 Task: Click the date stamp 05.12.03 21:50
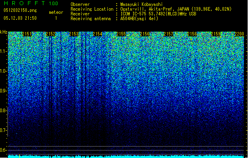(x=20, y=18)
